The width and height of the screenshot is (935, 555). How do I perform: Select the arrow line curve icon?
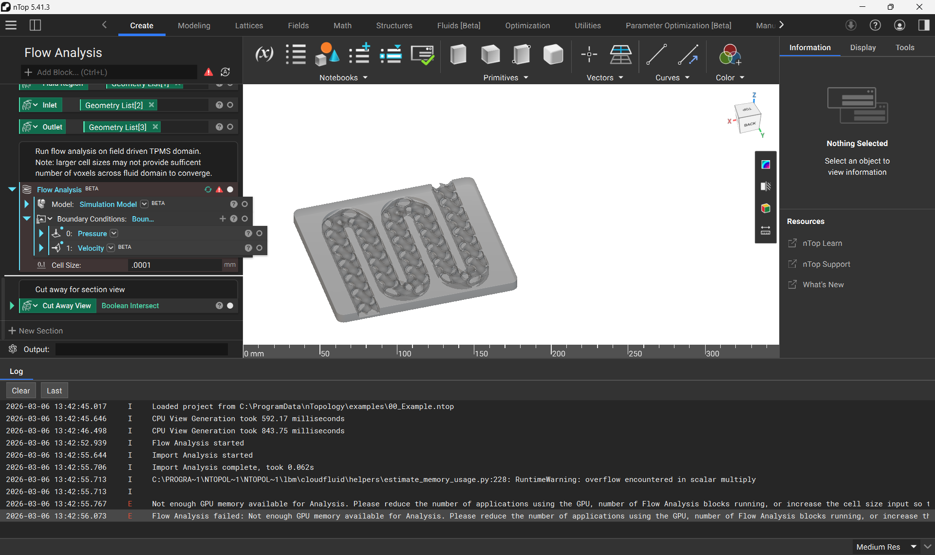(688, 54)
